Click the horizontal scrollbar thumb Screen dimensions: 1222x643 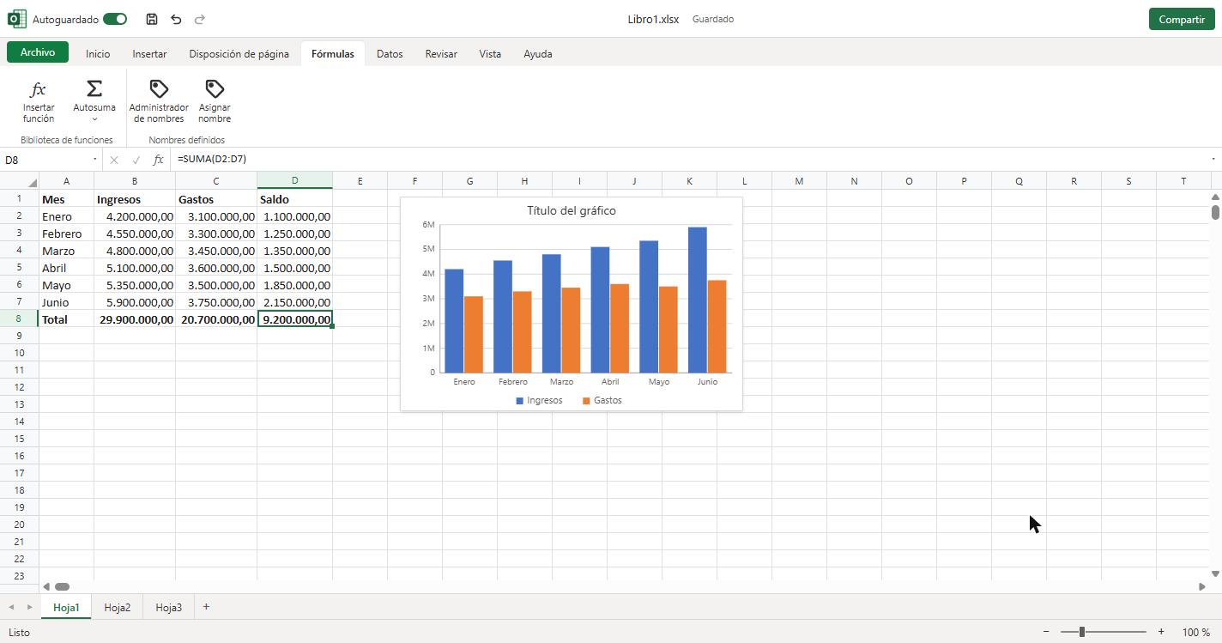(x=62, y=586)
